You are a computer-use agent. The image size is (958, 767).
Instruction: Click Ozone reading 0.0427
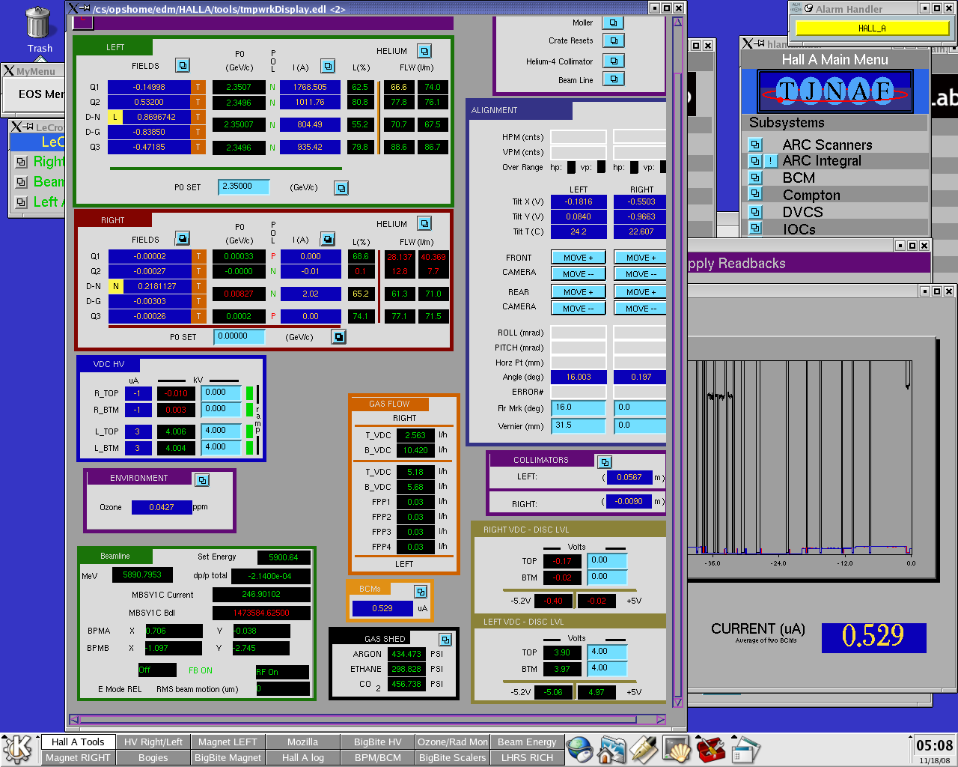[162, 508]
